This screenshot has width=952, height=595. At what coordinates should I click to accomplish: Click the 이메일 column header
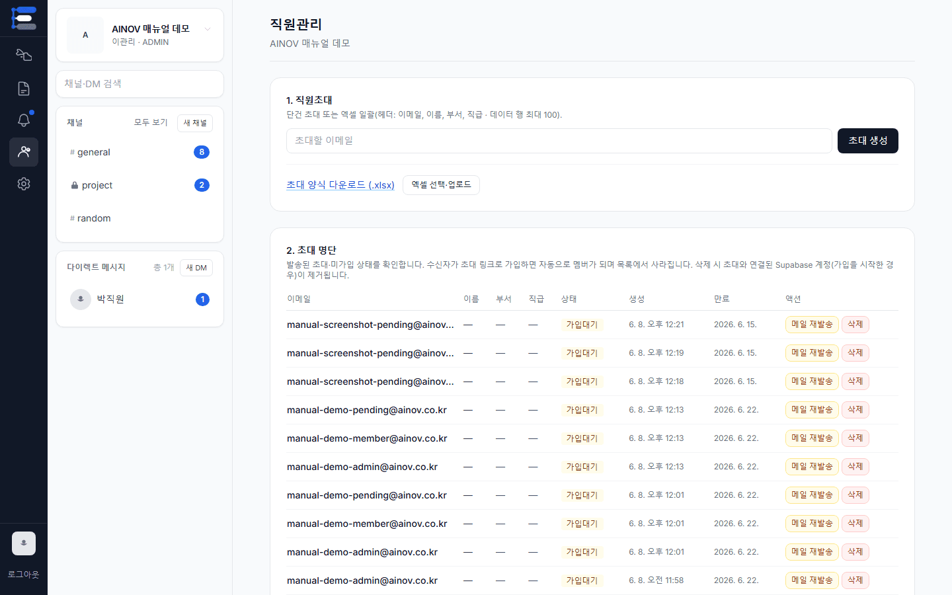click(299, 299)
